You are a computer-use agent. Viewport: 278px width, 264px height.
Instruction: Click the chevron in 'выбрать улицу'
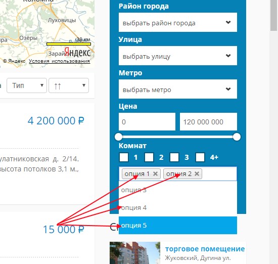click(228, 56)
